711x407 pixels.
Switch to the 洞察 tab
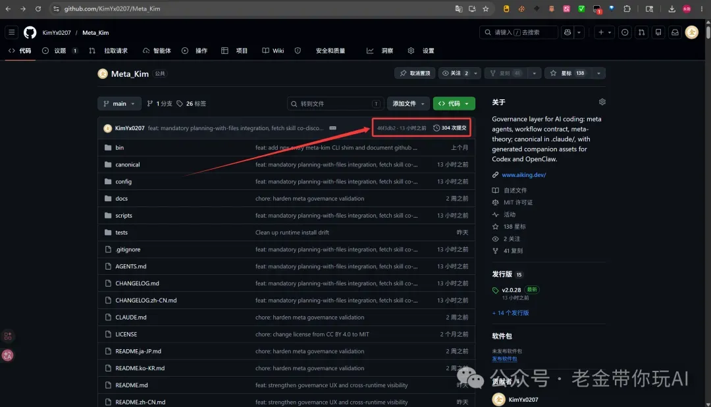tap(380, 51)
